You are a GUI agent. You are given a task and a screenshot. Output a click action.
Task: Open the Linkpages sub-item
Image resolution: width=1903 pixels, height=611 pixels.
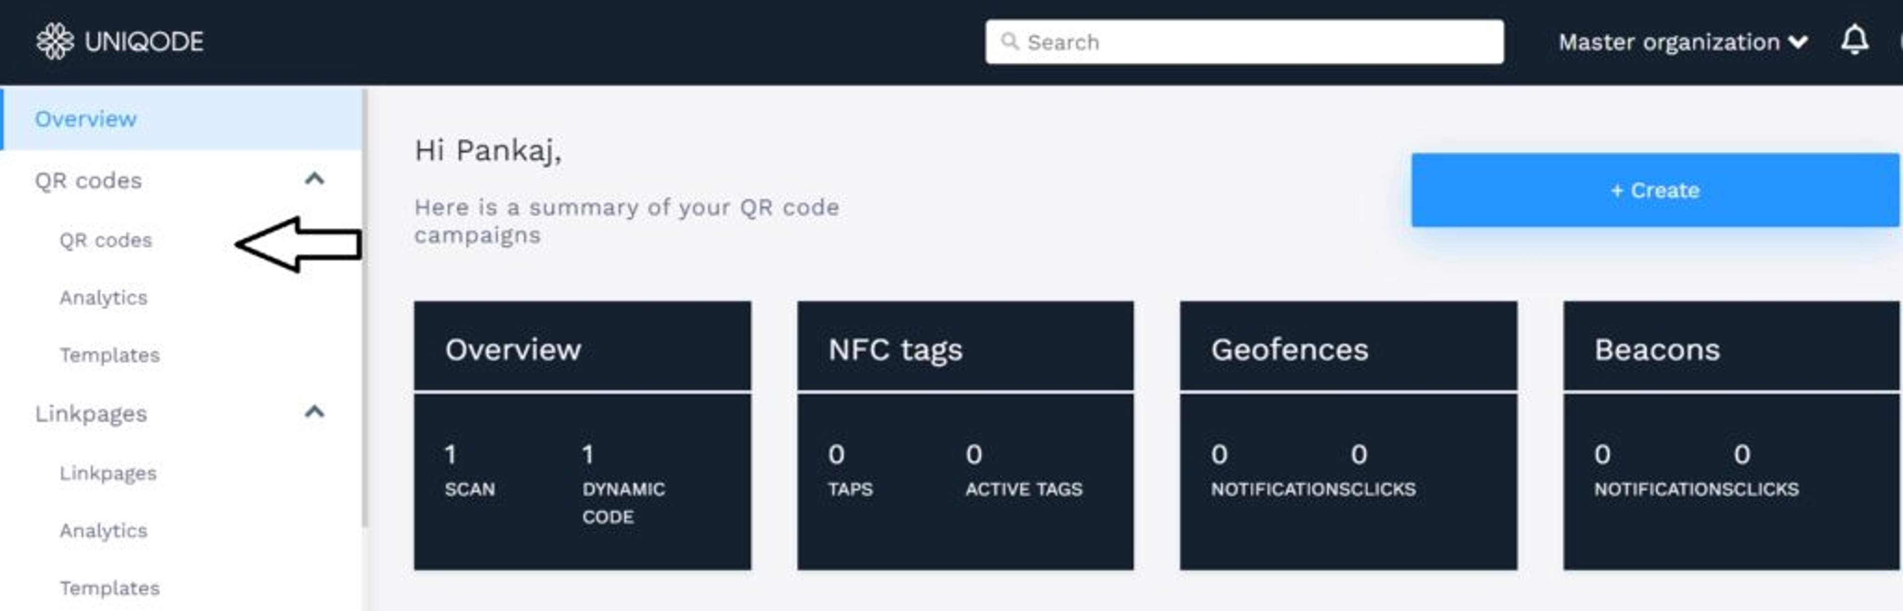(108, 473)
